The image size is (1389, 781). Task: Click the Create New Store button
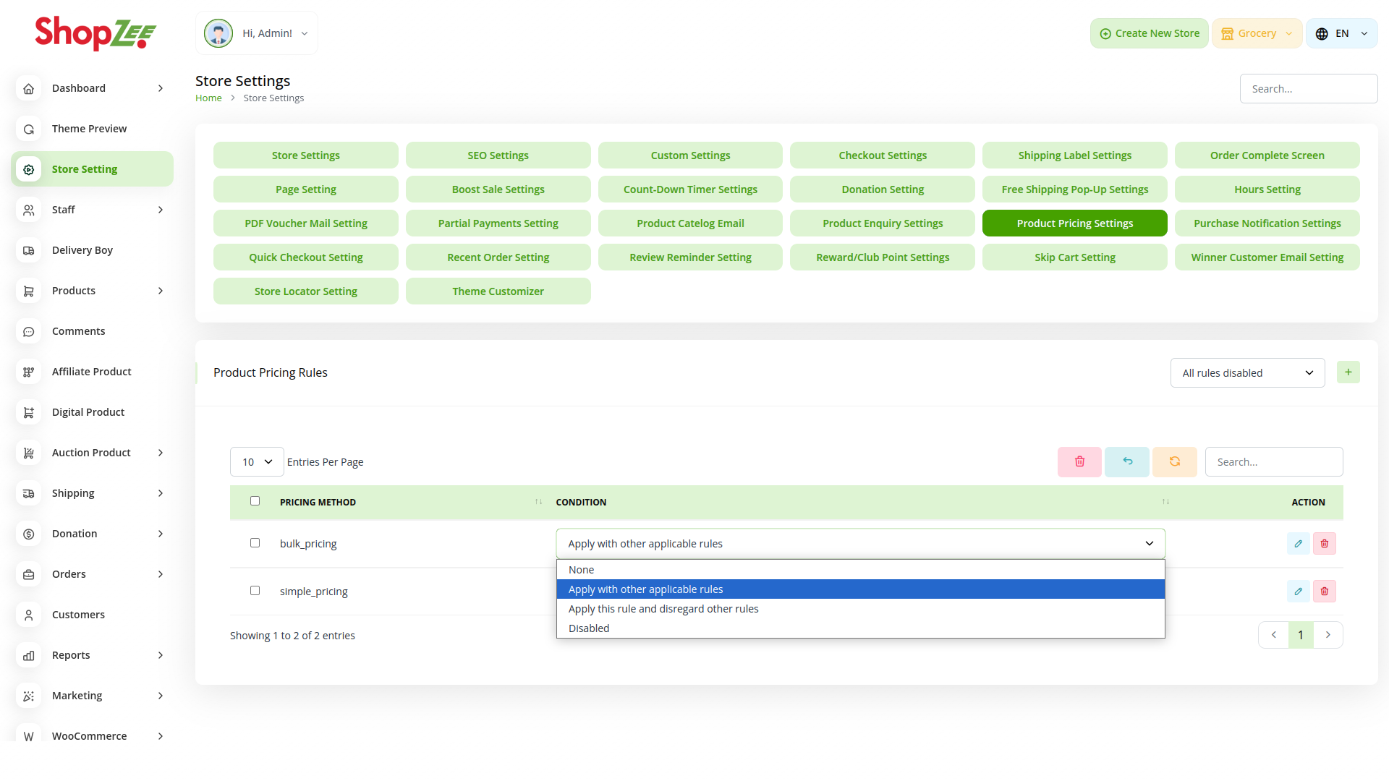(1149, 33)
